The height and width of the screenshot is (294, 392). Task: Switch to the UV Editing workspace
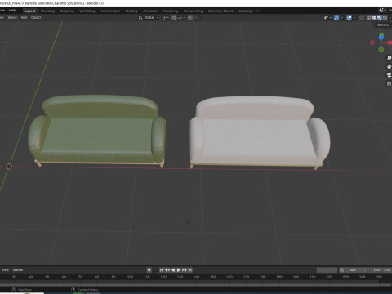tap(87, 11)
